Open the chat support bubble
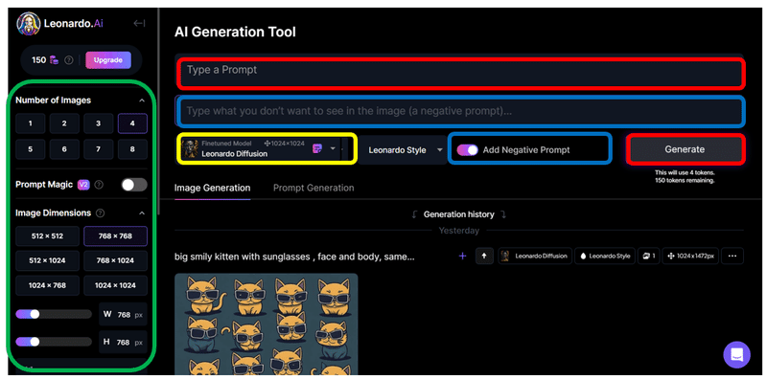This screenshot has width=767, height=380. 736,354
